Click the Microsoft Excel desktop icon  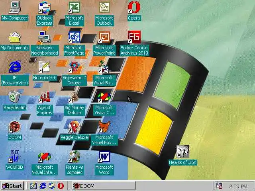tap(74, 7)
